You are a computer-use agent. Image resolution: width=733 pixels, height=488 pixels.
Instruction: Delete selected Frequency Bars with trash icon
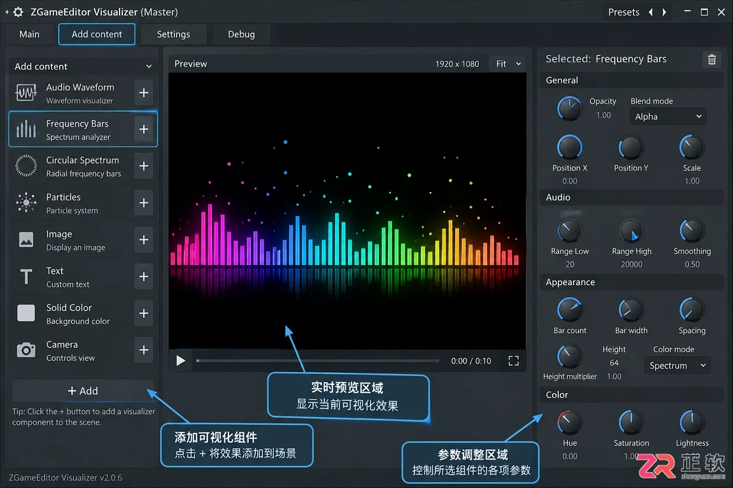pyautogui.click(x=712, y=59)
